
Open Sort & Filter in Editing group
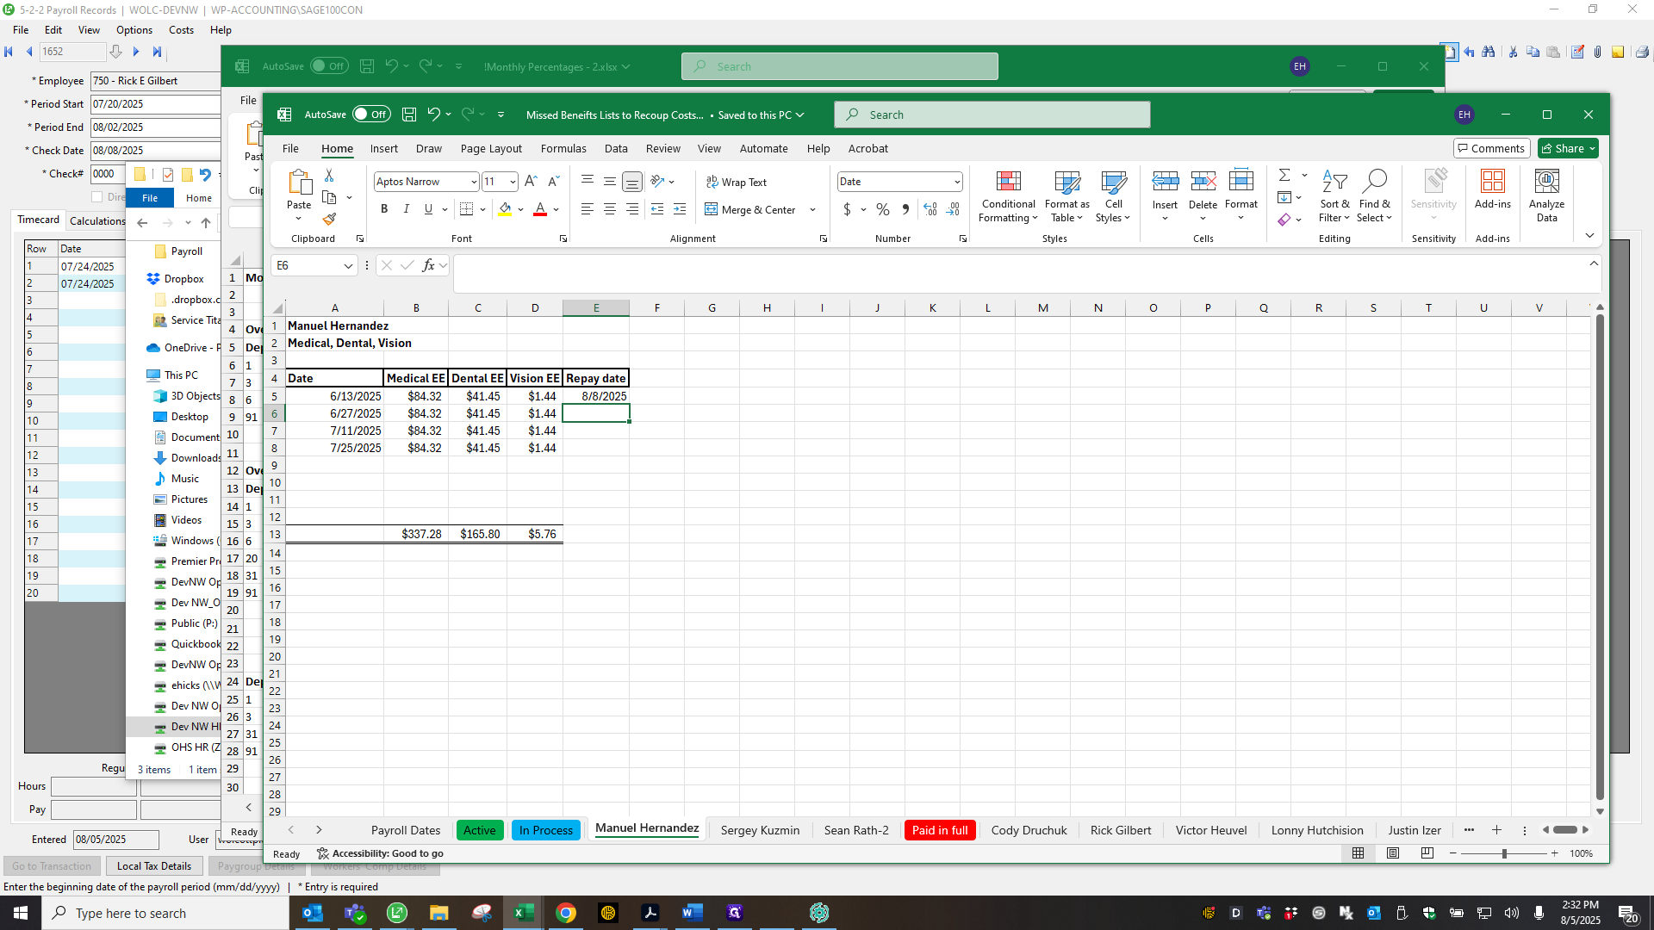pos(1334,196)
